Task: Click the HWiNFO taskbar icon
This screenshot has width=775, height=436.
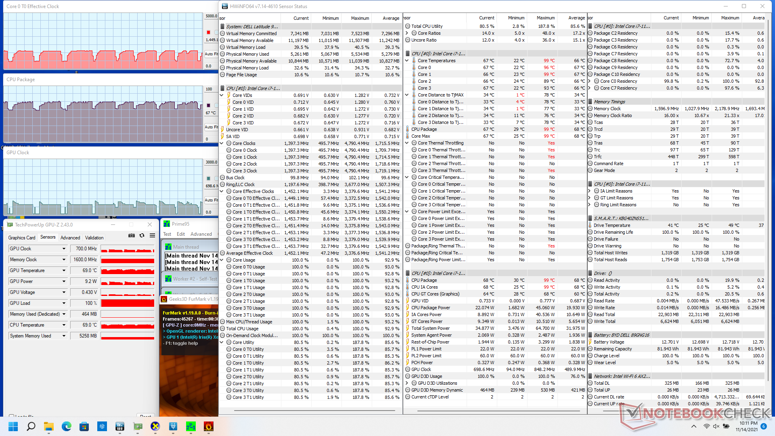Action: (120, 427)
